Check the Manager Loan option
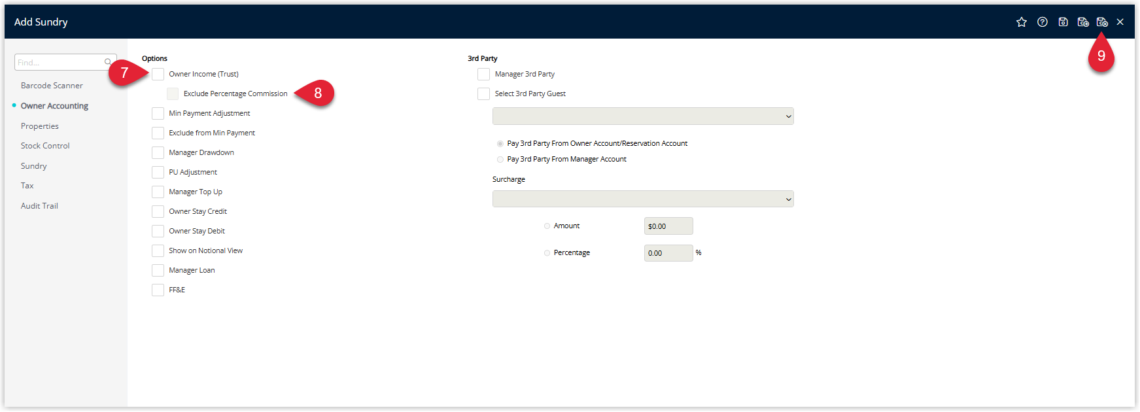Screen dimensions: 1140x412 [158, 270]
